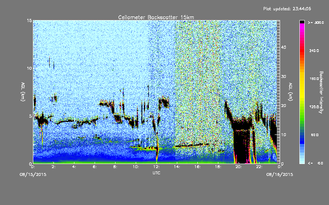The height and width of the screenshot is (205, 329).
Task: Click the '08/16/2015' end date label
Action: [x=280, y=175]
